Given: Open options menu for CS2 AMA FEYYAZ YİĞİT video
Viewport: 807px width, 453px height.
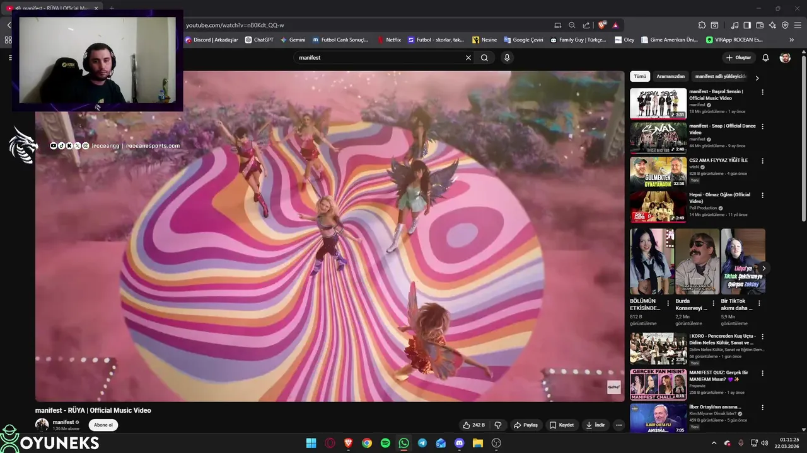Looking at the screenshot, I should coord(762,161).
